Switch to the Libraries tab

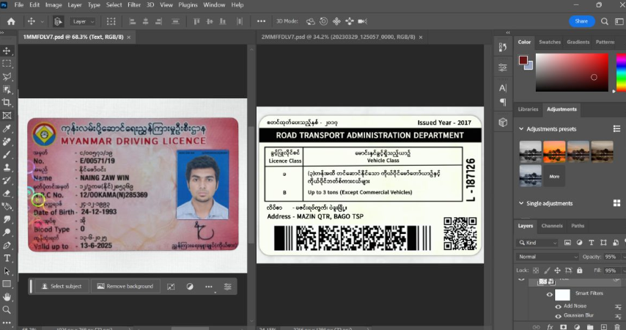528,109
